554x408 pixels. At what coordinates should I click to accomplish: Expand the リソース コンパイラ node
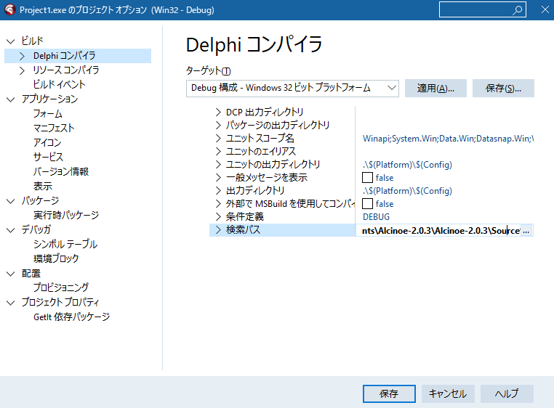(x=22, y=70)
